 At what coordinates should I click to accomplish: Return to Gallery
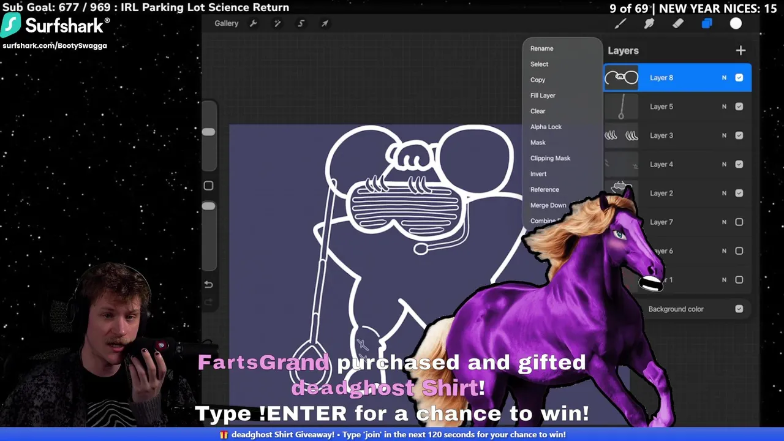coord(226,23)
